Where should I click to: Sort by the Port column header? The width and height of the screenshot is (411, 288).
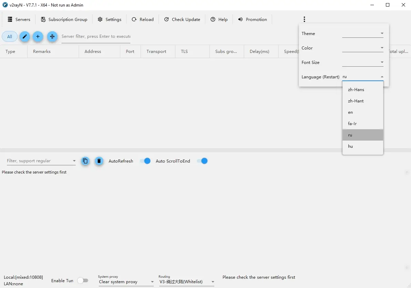pyautogui.click(x=130, y=52)
